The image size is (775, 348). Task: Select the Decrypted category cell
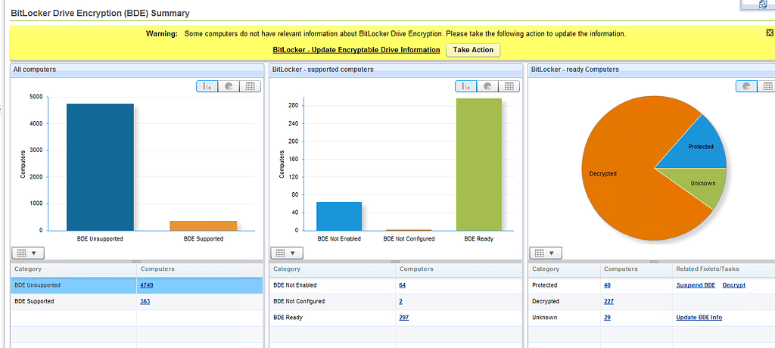pos(565,301)
